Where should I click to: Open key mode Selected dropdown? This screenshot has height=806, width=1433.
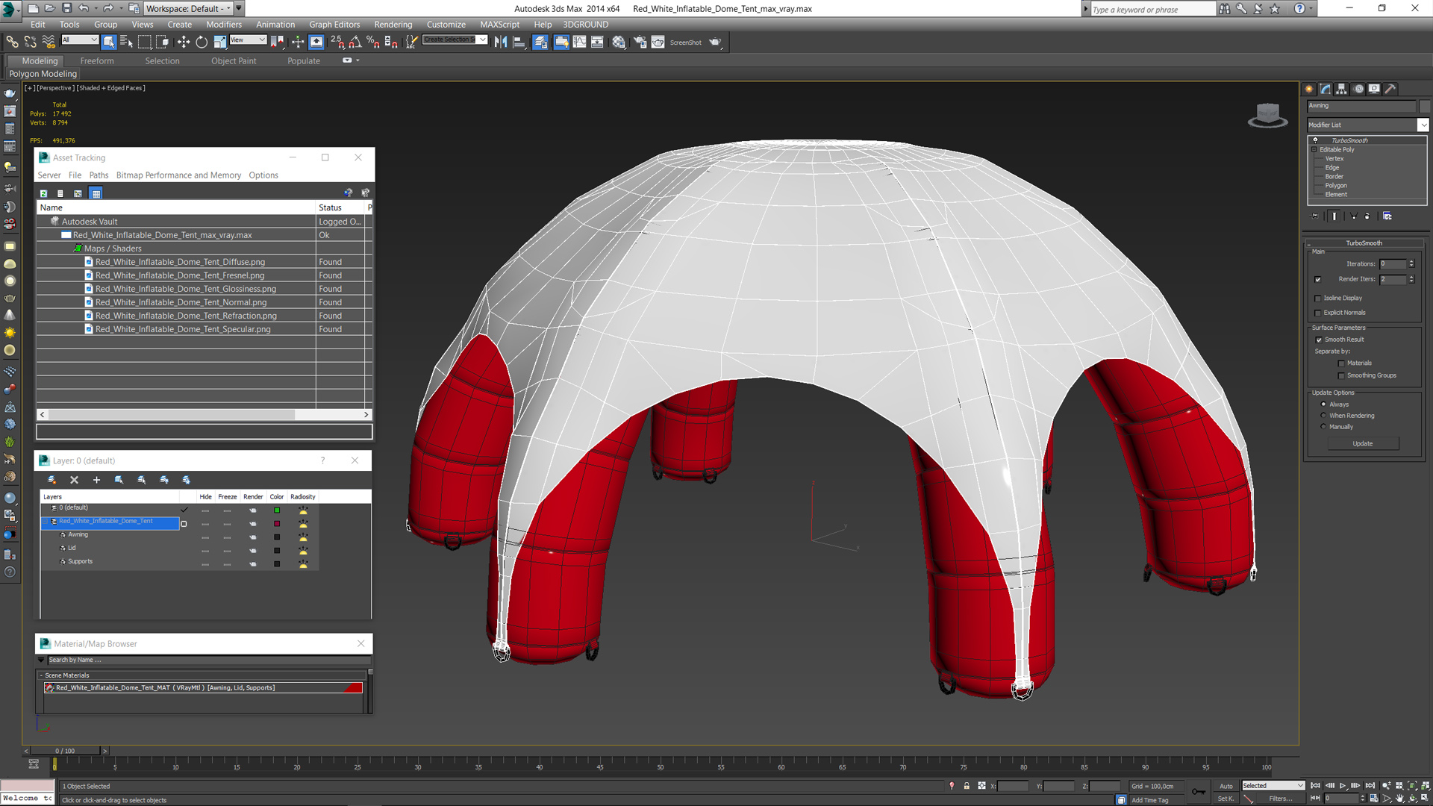[1273, 786]
